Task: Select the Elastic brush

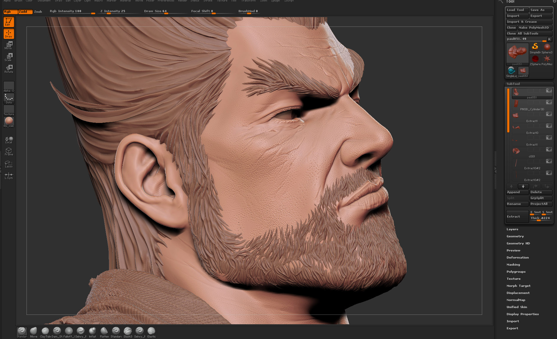Action: click(x=151, y=332)
